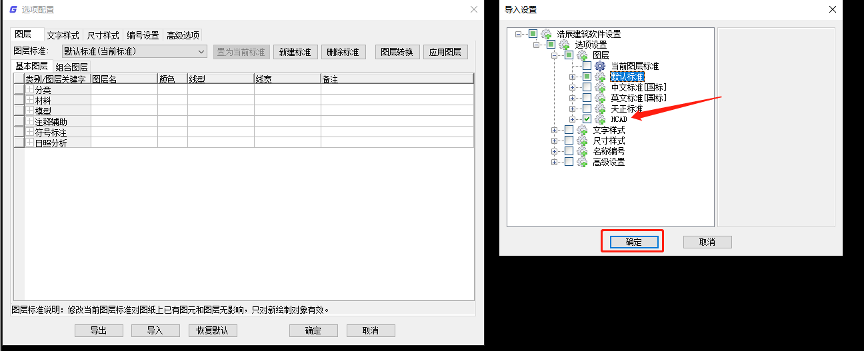Click the gear icon beside 文字样式 node
864x351 pixels.
point(582,130)
